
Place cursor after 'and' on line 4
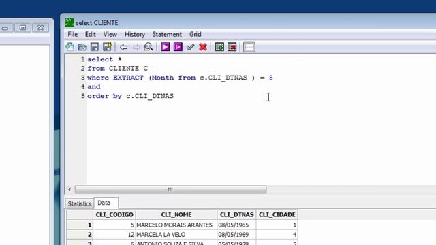coord(101,86)
